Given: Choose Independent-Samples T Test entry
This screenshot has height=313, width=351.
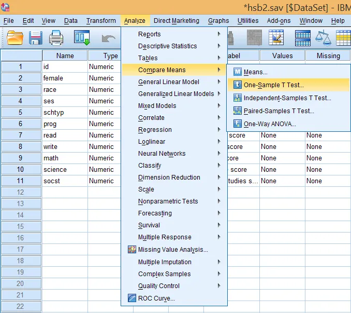Looking at the screenshot, I should click(288, 98).
